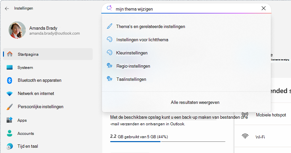Screen dimensions: 291x153
Task: Go back with the arrow beside Instellingen
Action: (x=7, y=9)
